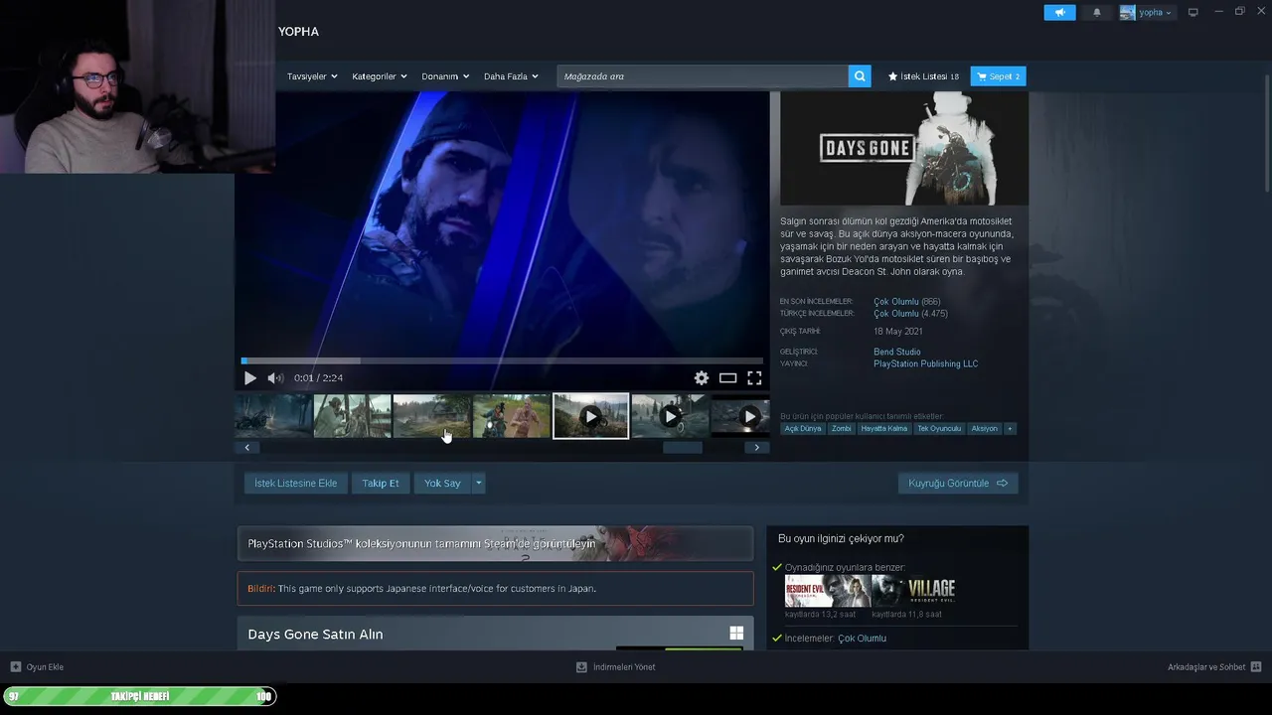Click the Açık Dünya tag
Image resolution: width=1272 pixels, height=715 pixels.
pyautogui.click(x=803, y=429)
